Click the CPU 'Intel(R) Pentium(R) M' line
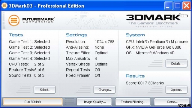The width and height of the screenshot is (192, 108). [x=157, y=42]
